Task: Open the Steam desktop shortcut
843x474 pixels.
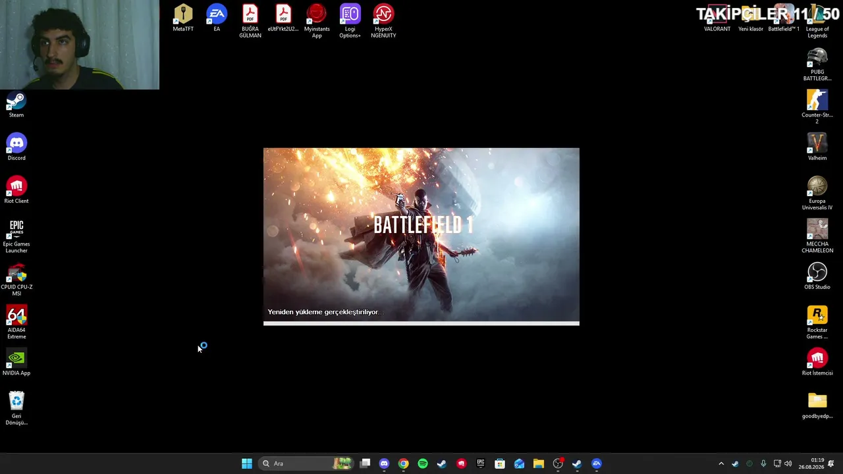Action: (16, 105)
